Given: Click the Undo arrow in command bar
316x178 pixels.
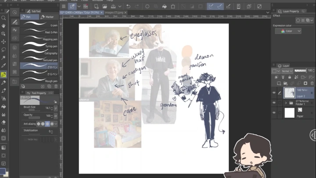Looking at the screenshot, I should pos(128,7).
